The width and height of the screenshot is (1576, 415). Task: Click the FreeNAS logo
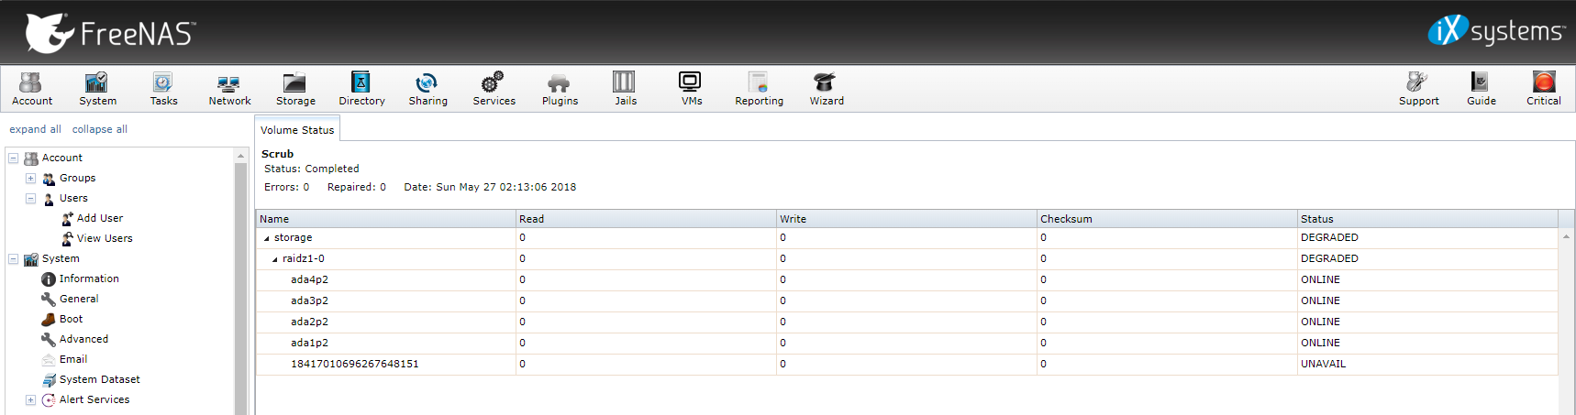[110, 33]
